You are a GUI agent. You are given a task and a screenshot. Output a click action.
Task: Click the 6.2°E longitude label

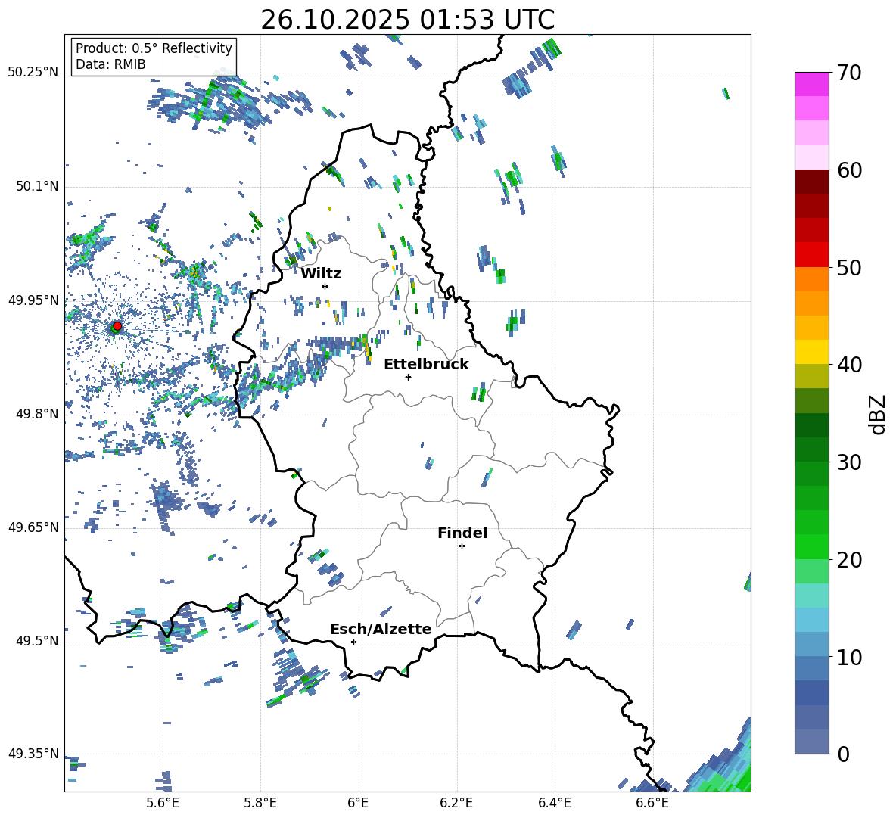click(x=456, y=803)
